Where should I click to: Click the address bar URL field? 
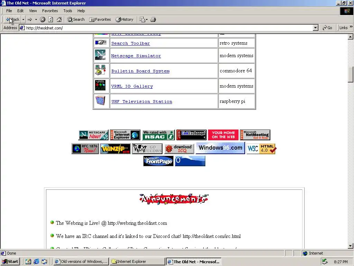coord(166,28)
